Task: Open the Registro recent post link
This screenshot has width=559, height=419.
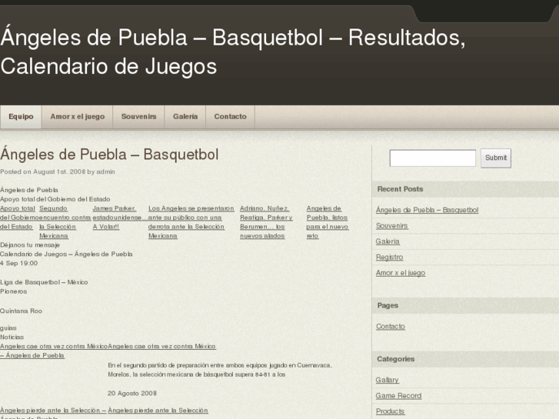Action: (x=389, y=257)
